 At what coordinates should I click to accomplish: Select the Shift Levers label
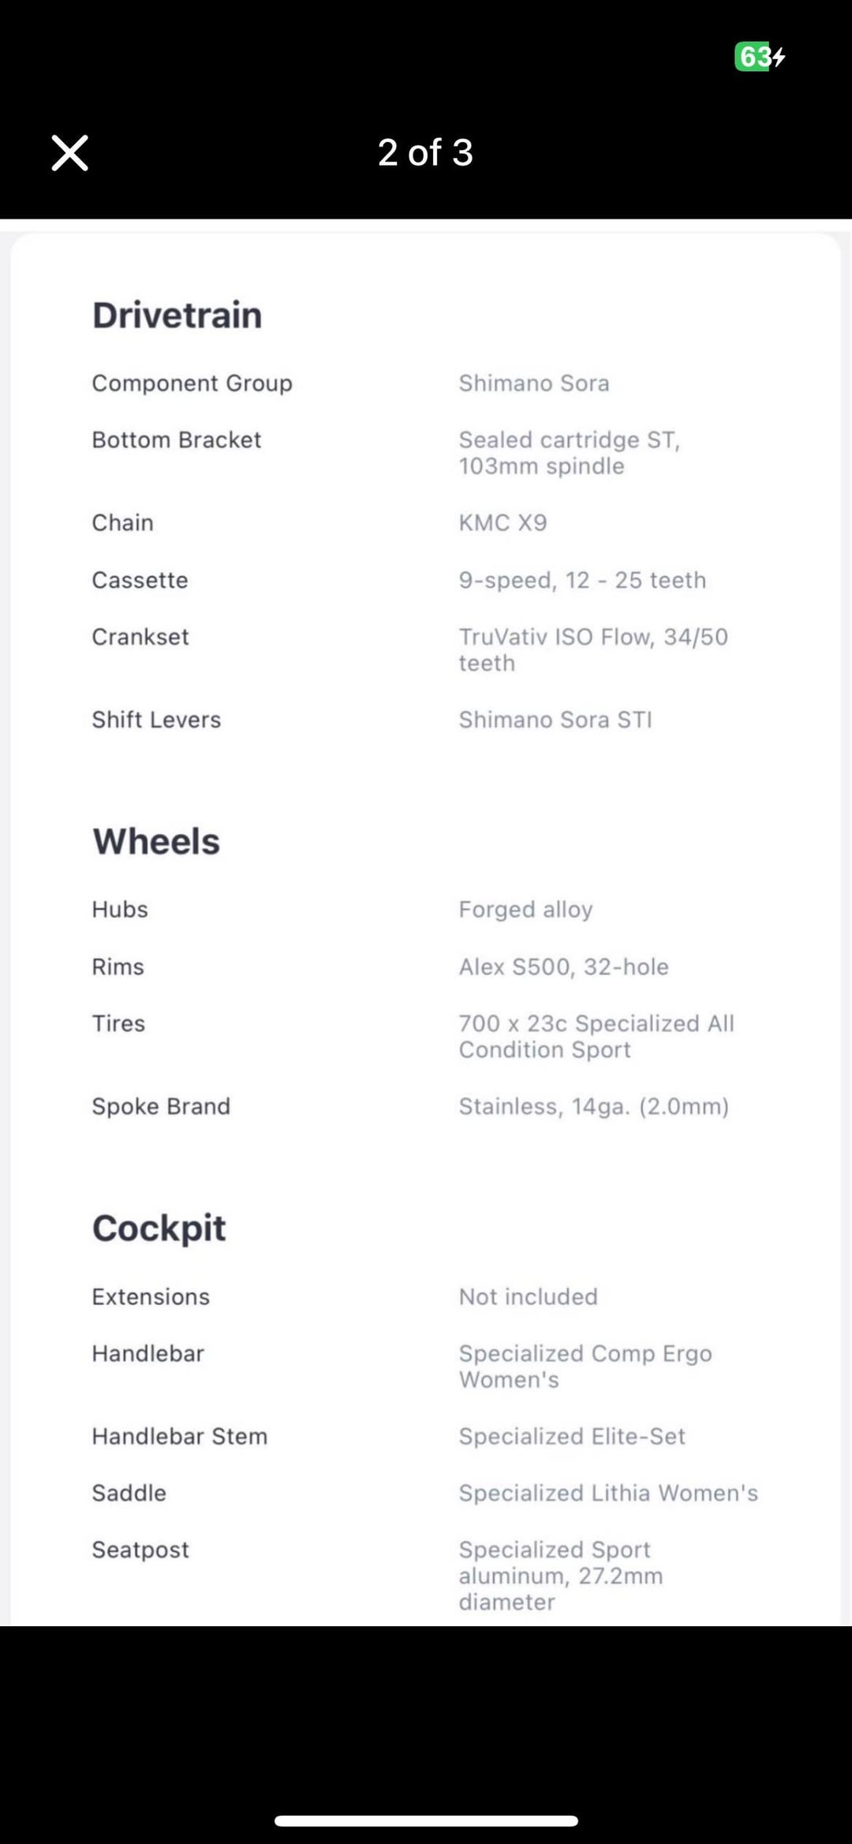tap(156, 720)
